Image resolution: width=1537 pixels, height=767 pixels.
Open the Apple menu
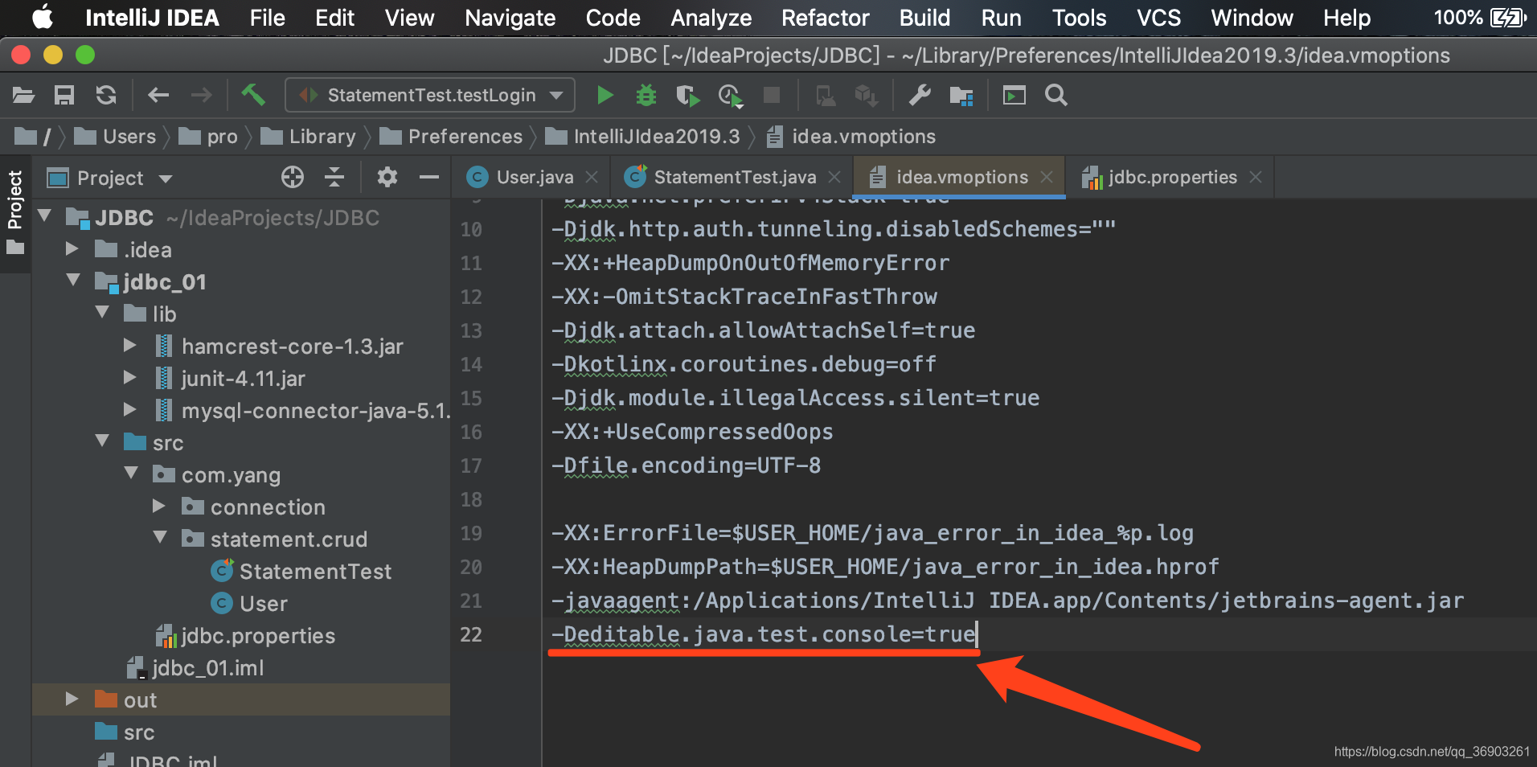tap(42, 18)
